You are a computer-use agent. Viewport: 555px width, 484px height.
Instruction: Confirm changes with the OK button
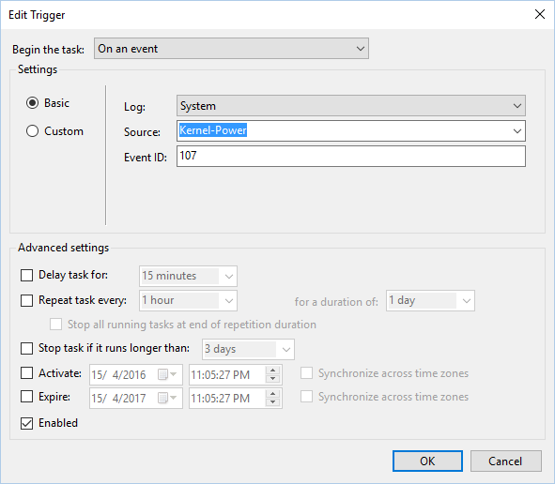(427, 461)
